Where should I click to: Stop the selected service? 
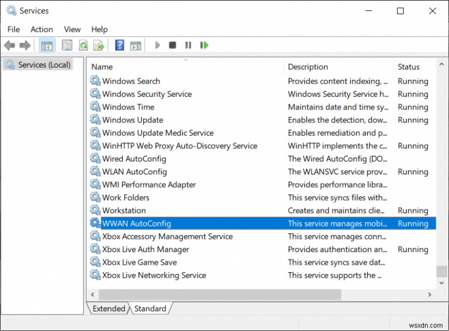click(172, 45)
